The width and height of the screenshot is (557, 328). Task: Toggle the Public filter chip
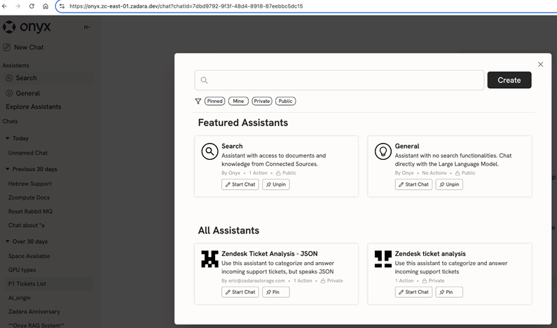point(285,102)
